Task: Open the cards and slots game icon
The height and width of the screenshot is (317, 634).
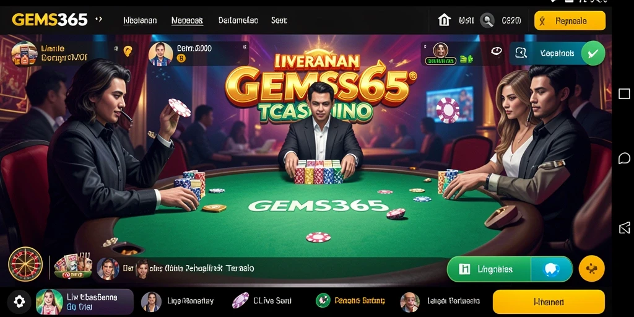Action: (73, 266)
